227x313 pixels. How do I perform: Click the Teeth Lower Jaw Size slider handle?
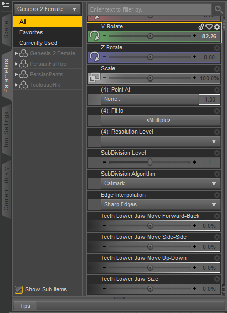pyautogui.click(x=150, y=289)
